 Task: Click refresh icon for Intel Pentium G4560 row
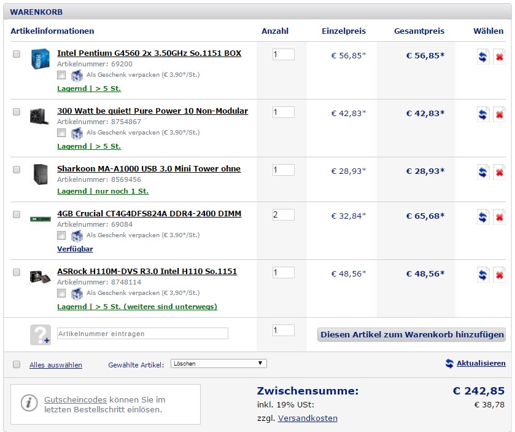pyautogui.click(x=483, y=57)
